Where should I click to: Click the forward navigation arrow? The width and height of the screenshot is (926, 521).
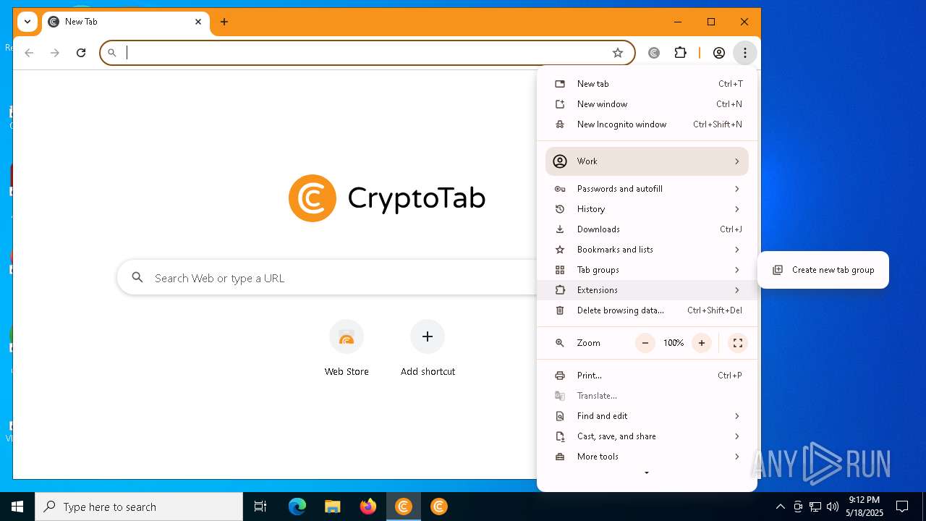tap(55, 53)
